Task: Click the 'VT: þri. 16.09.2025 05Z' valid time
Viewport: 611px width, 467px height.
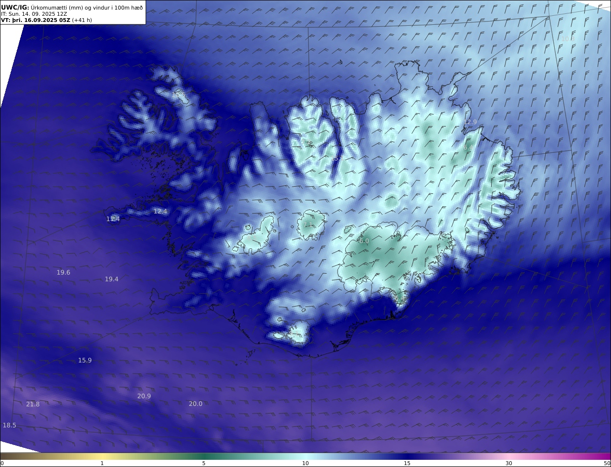Action: coord(35,20)
